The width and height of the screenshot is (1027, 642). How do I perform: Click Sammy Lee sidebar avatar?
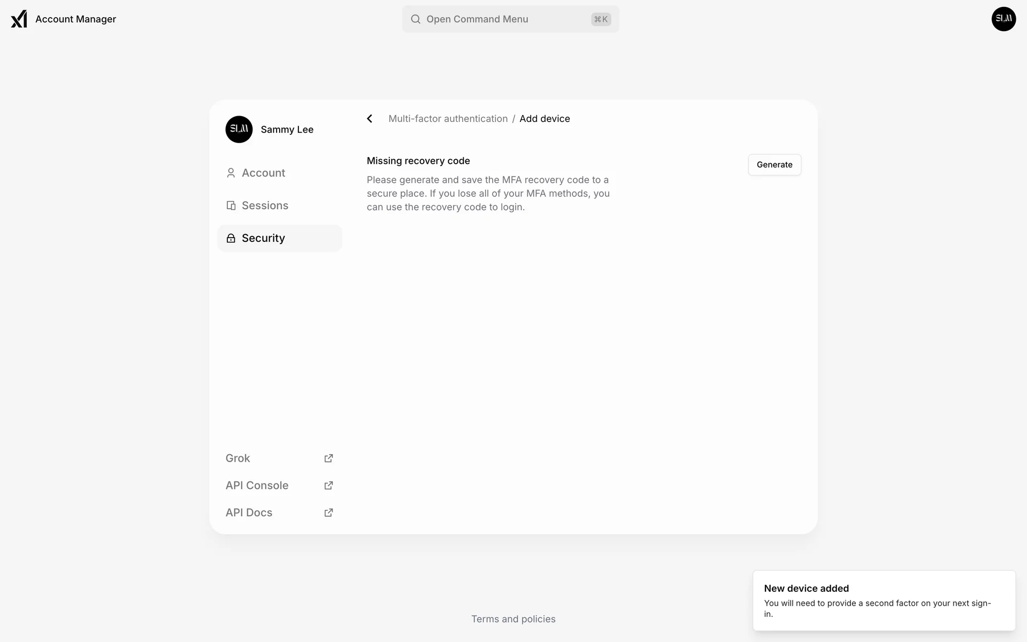(x=239, y=129)
